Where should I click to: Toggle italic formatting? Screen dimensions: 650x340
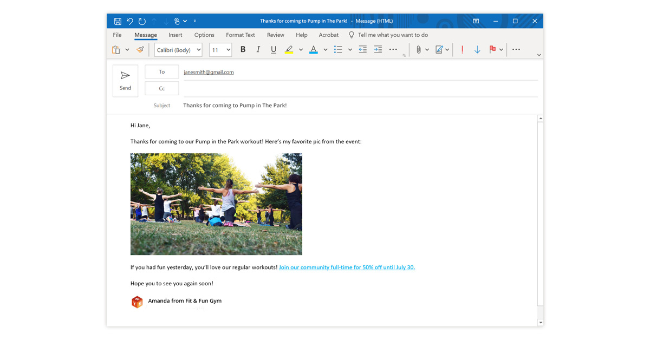coord(258,50)
